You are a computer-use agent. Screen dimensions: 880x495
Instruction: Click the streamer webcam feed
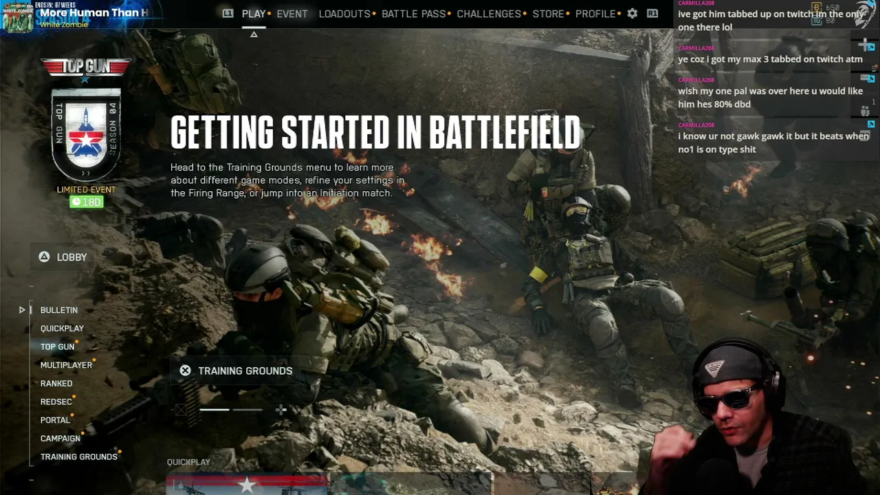click(x=759, y=417)
